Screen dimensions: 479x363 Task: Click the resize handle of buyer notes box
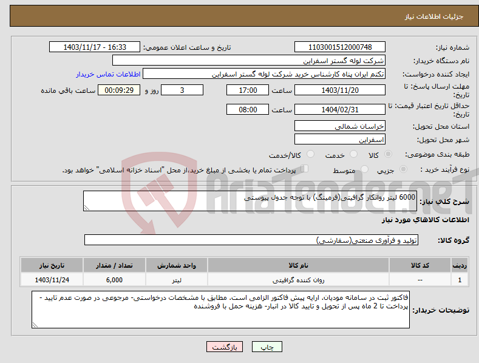click(35, 325)
